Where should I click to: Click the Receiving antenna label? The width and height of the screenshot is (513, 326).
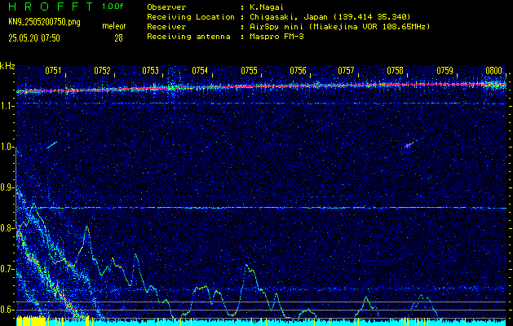point(188,37)
